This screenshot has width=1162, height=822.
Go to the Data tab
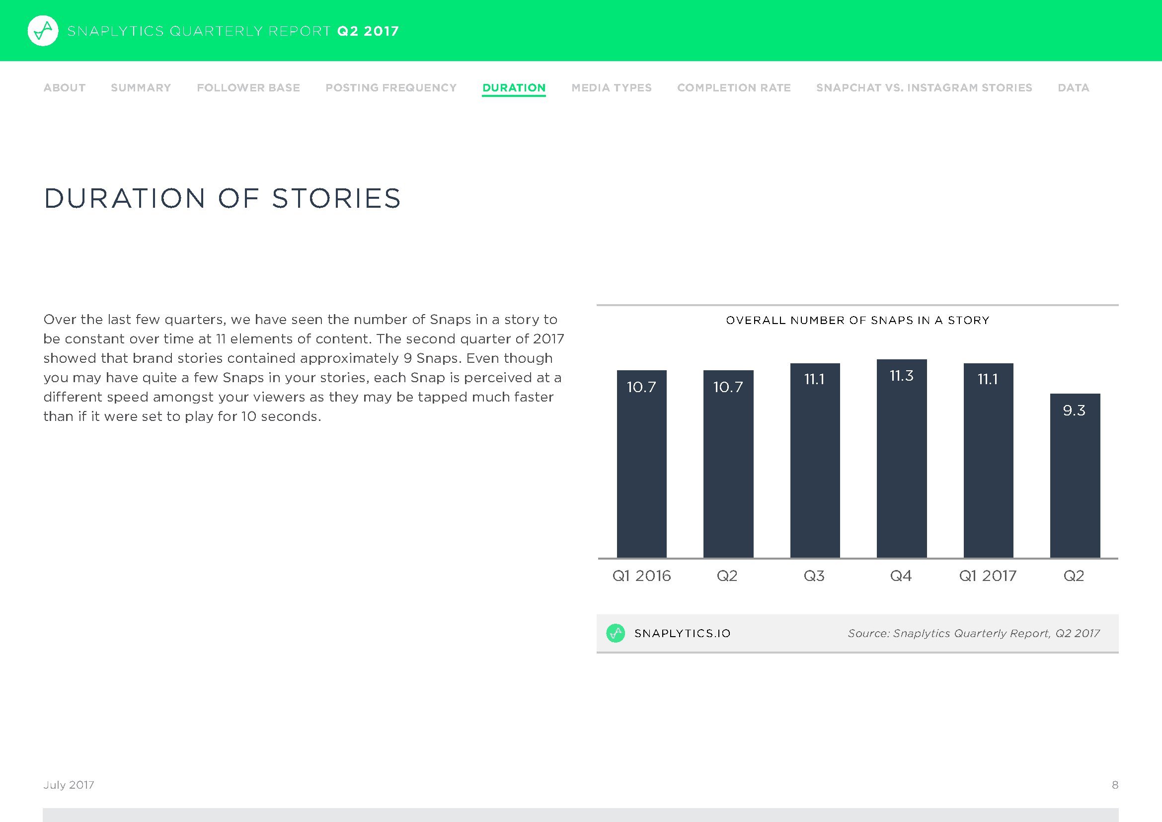point(1073,87)
